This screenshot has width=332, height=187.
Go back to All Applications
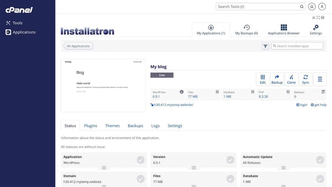coord(78,46)
